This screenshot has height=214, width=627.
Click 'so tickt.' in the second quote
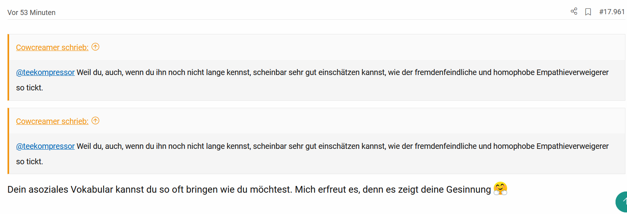[x=30, y=161]
